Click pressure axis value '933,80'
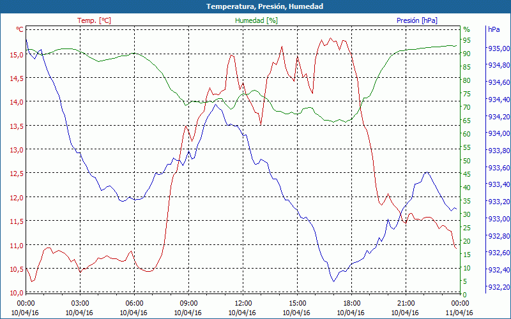This screenshot has height=319, width=511. (499, 151)
